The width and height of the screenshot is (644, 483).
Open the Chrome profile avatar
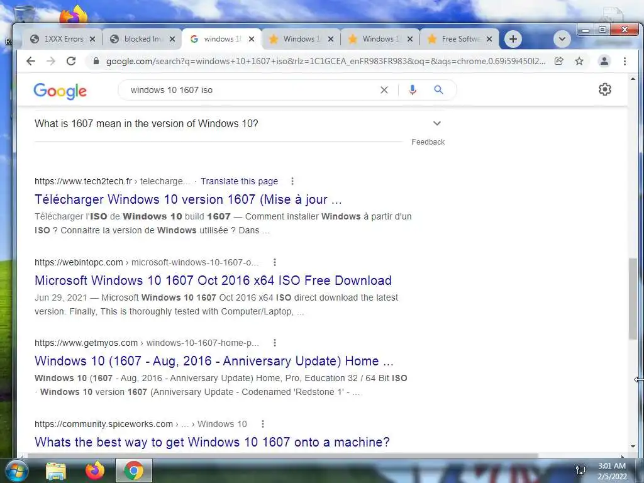[604, 61]
